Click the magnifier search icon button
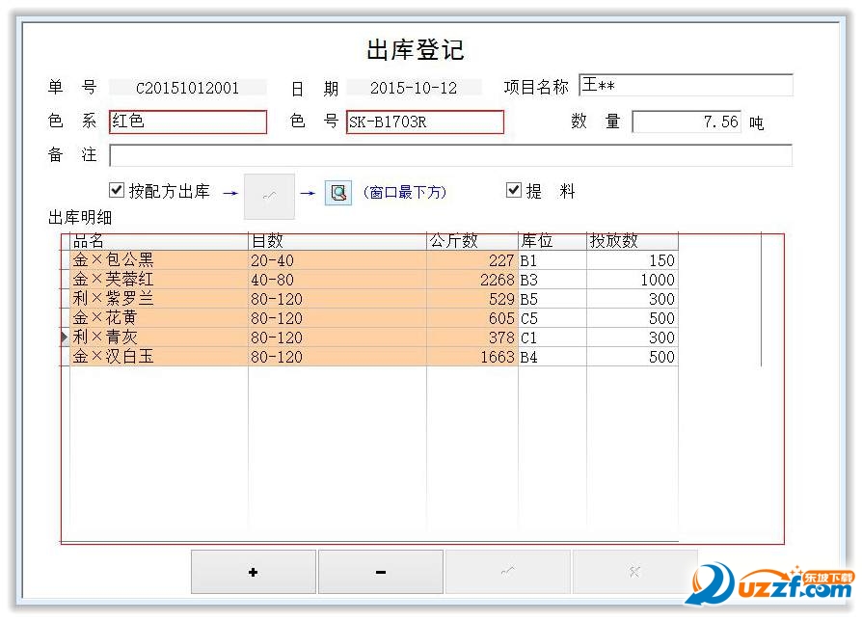This screenshot has height=621, width=862. (338, 192)
